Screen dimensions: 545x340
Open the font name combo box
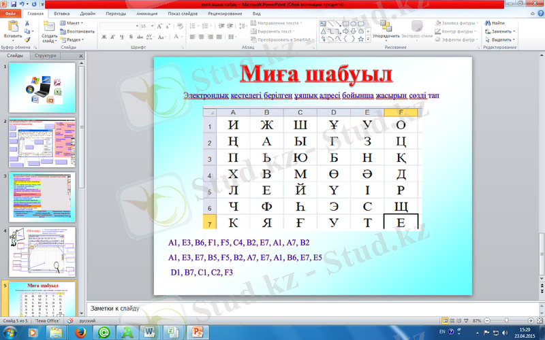pos(119,26)
